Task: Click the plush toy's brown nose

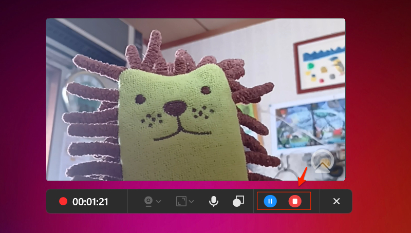Action: [x=177, y=107]
